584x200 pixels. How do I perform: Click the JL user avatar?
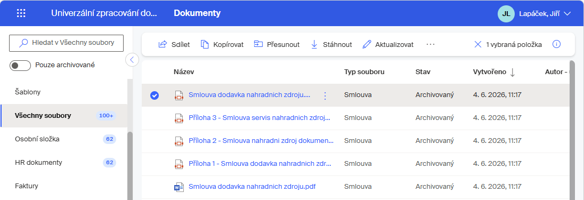pos(506,14)
